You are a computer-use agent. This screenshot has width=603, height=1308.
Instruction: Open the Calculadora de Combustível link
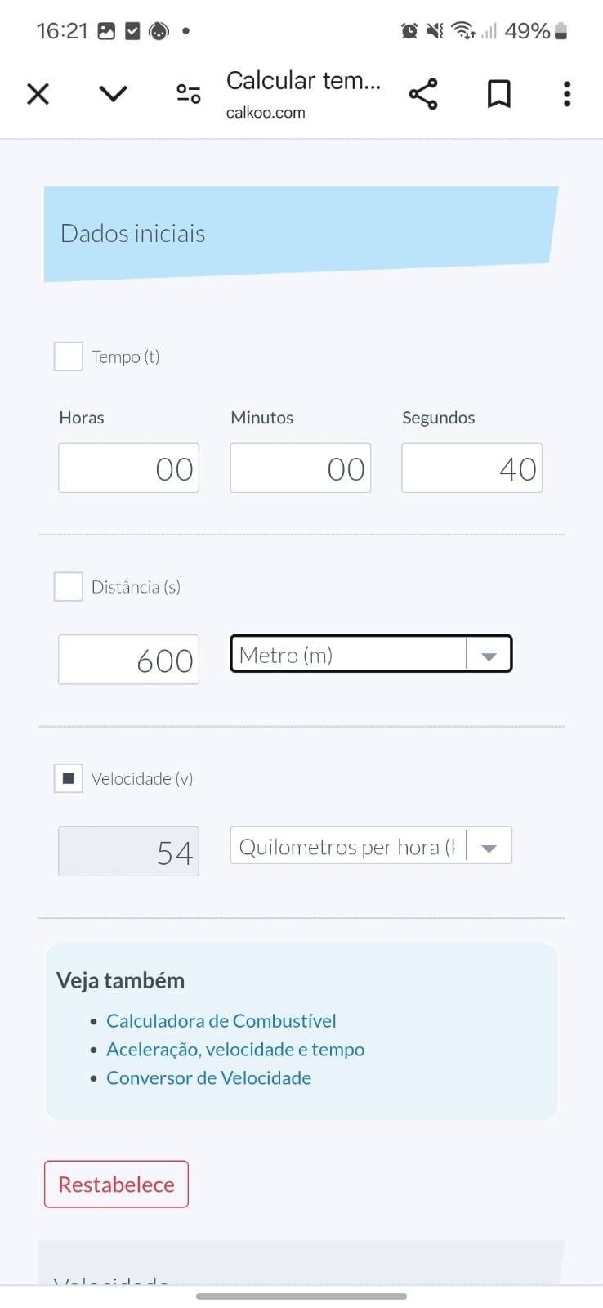coord(221,1021)
